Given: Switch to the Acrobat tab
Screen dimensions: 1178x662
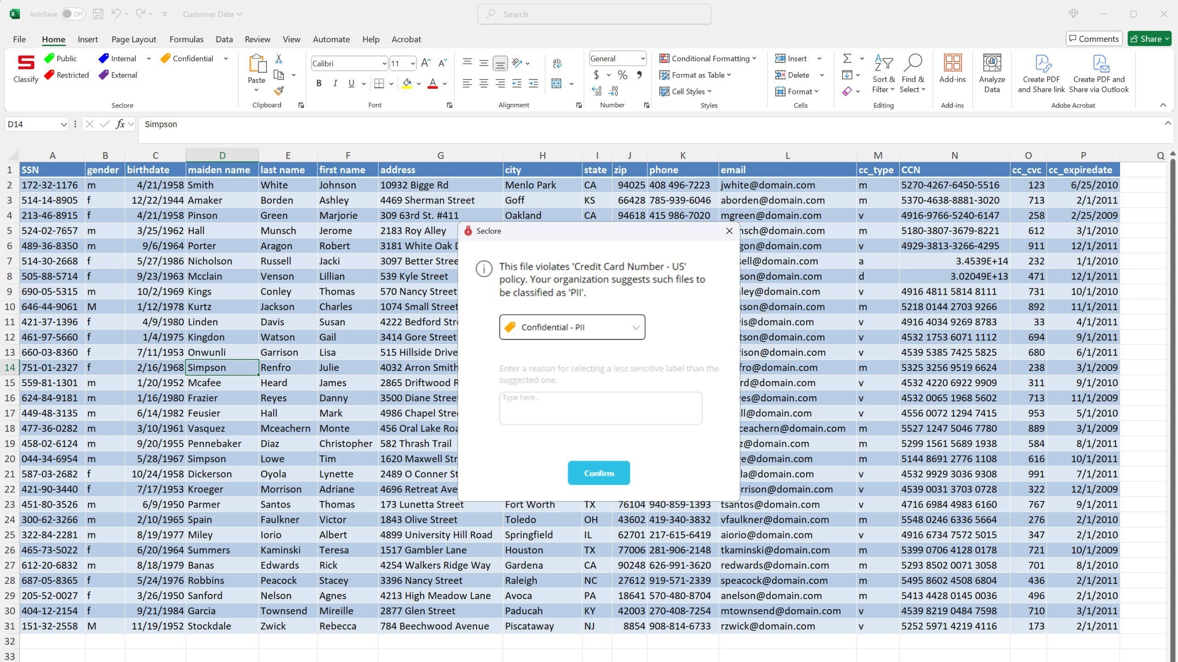Looking at the screenshot, I should (406, 39).
